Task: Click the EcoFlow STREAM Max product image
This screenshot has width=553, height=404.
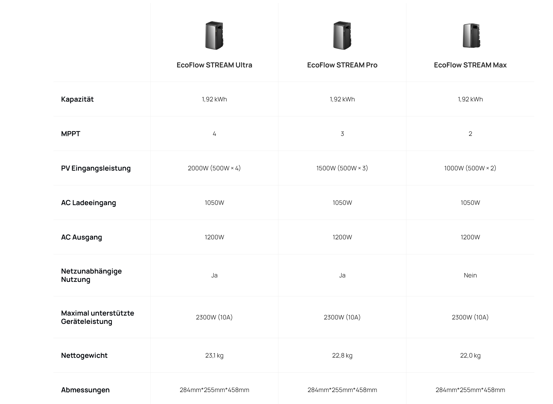Action: click(x=471, y=36)
